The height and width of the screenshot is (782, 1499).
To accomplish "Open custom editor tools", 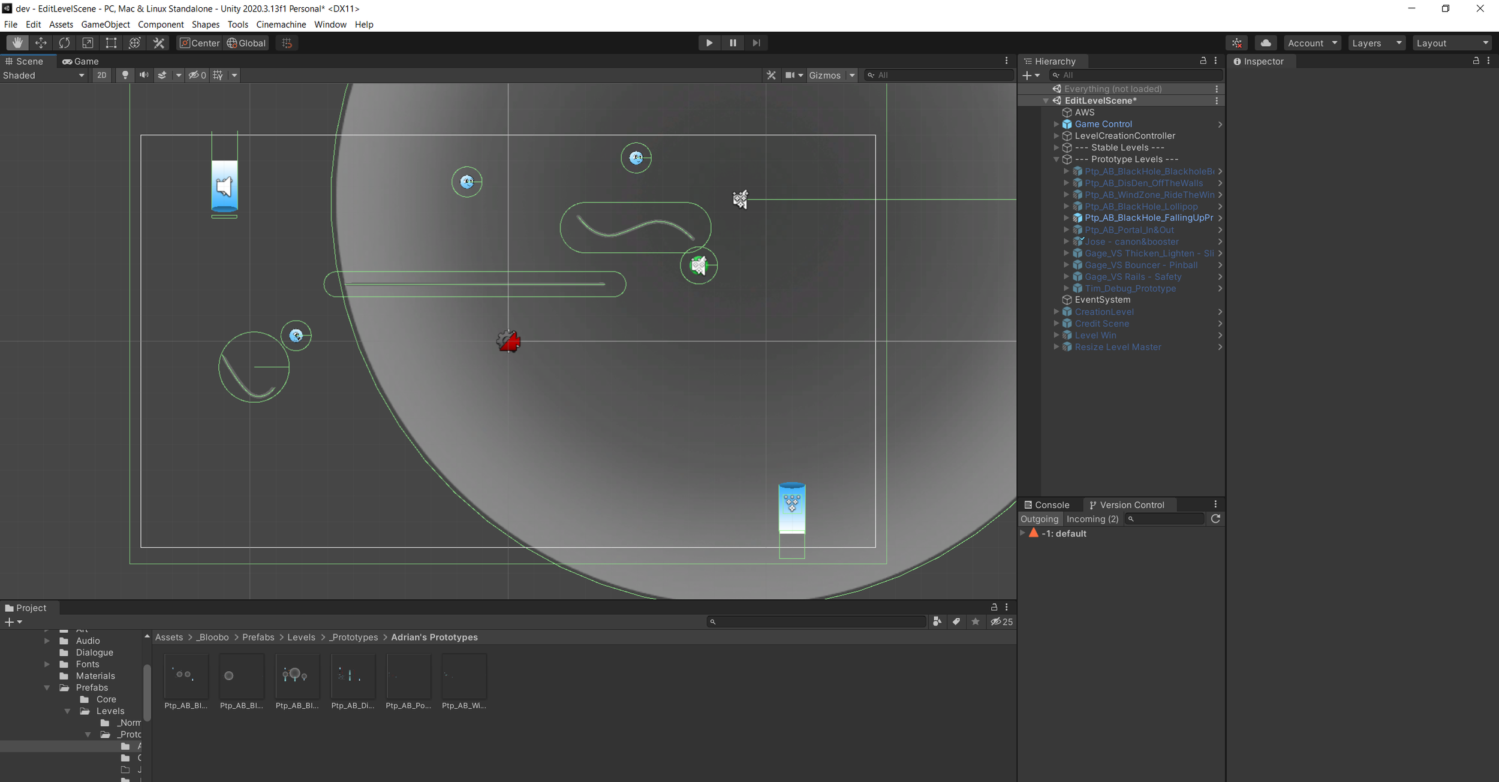I will point(158,43).
